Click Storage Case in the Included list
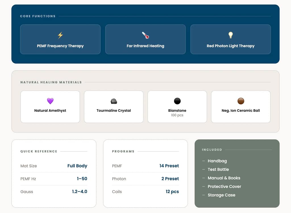 [x=221, y=195]
